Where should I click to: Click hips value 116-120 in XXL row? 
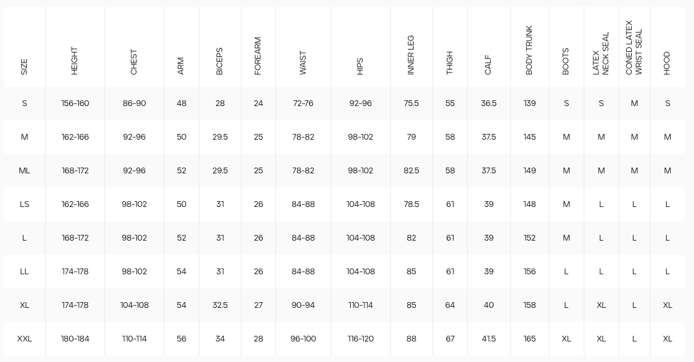[360, 339]
